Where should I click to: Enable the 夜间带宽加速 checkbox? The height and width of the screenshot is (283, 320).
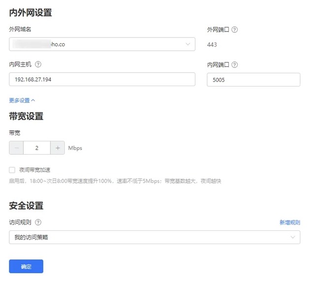click(x=12, y=170)
